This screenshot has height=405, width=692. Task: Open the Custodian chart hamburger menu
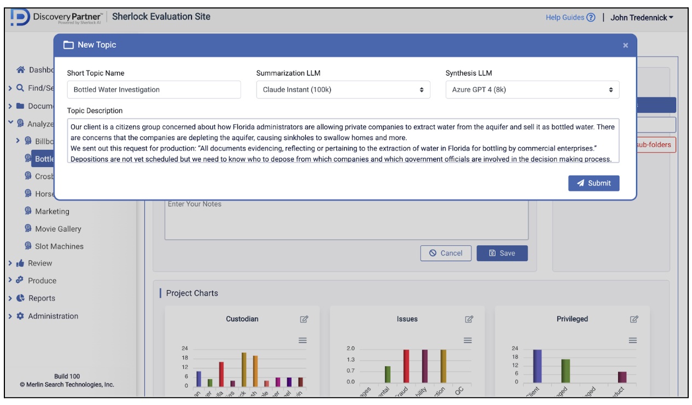(303, 340)
